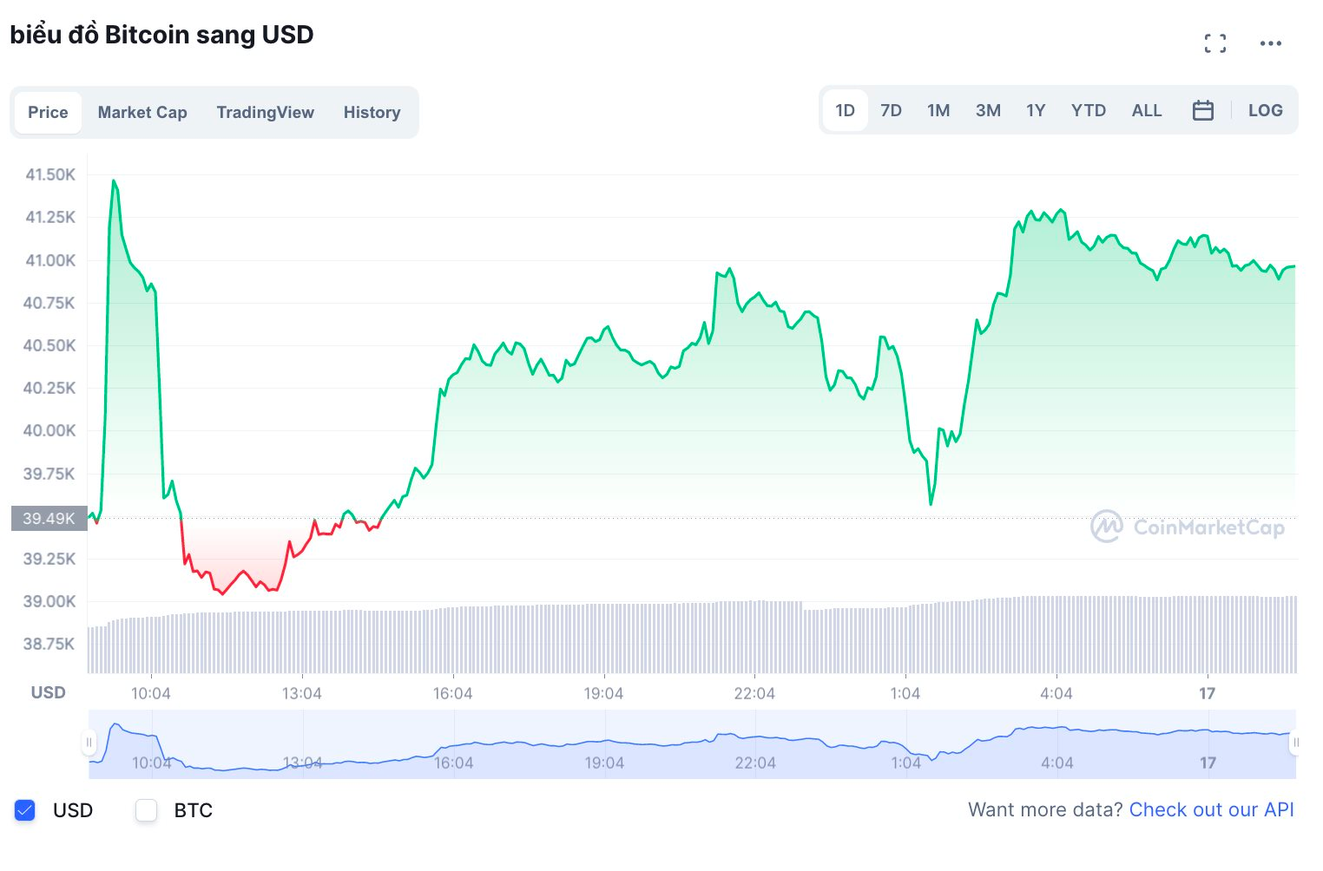Viewport: 1323px width, 871px height.
Task: Open the TradingView tab
Action: tap(266, 112)
